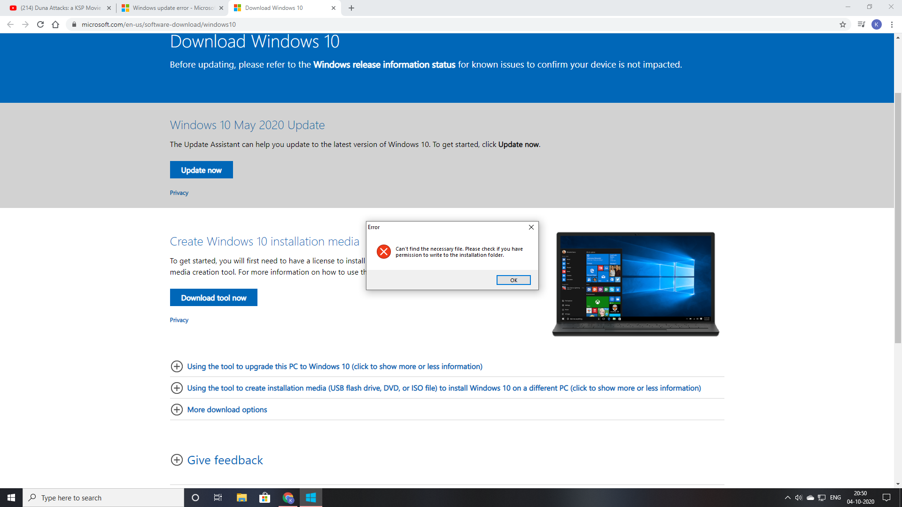Open the browser home page
The height and width of the screenshot is (507, 902).
pos(55,24)
